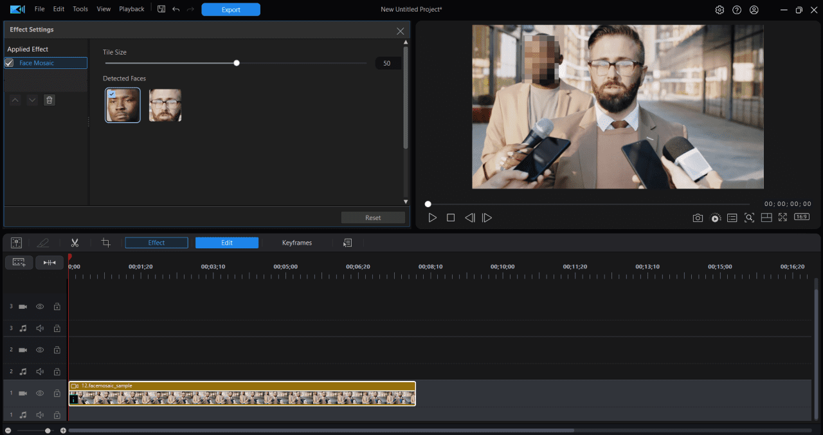Enter fullscreen preview mode
The width and height of the screenshot is (823, 435).
pos(782,217)
